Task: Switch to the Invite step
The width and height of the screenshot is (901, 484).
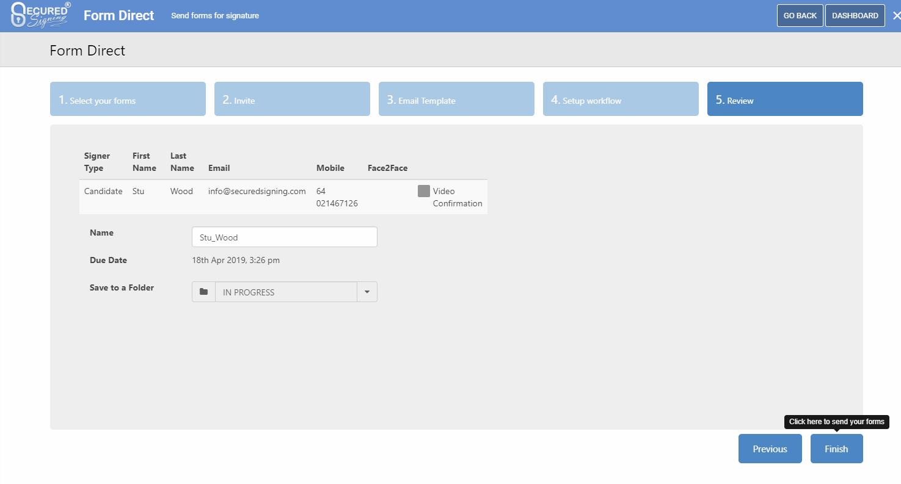Action: click(x=292, y=98)
